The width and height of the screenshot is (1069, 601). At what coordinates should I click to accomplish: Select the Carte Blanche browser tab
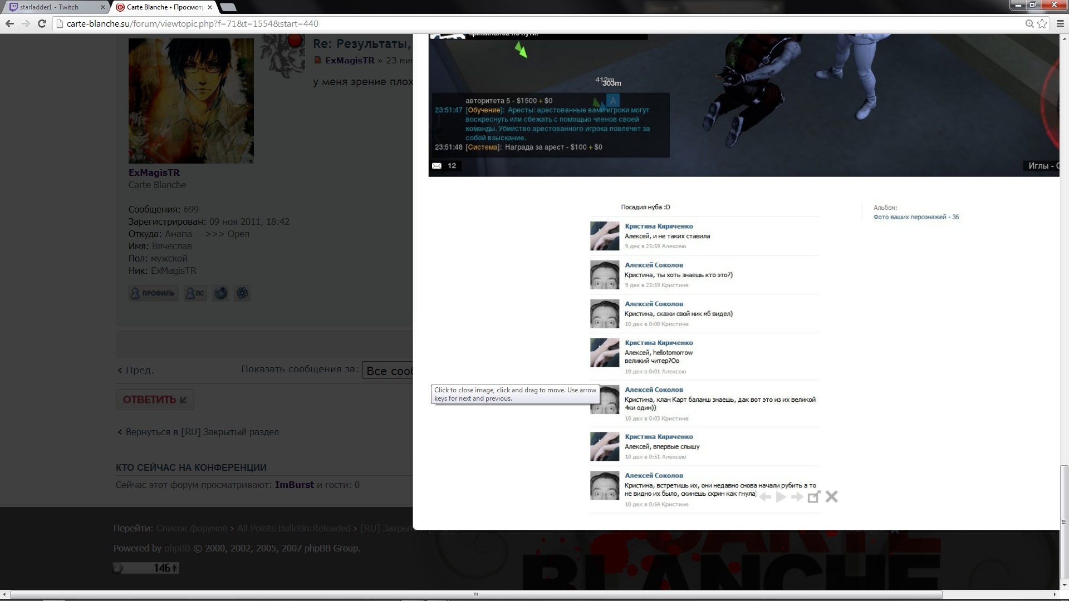point(164,7)
